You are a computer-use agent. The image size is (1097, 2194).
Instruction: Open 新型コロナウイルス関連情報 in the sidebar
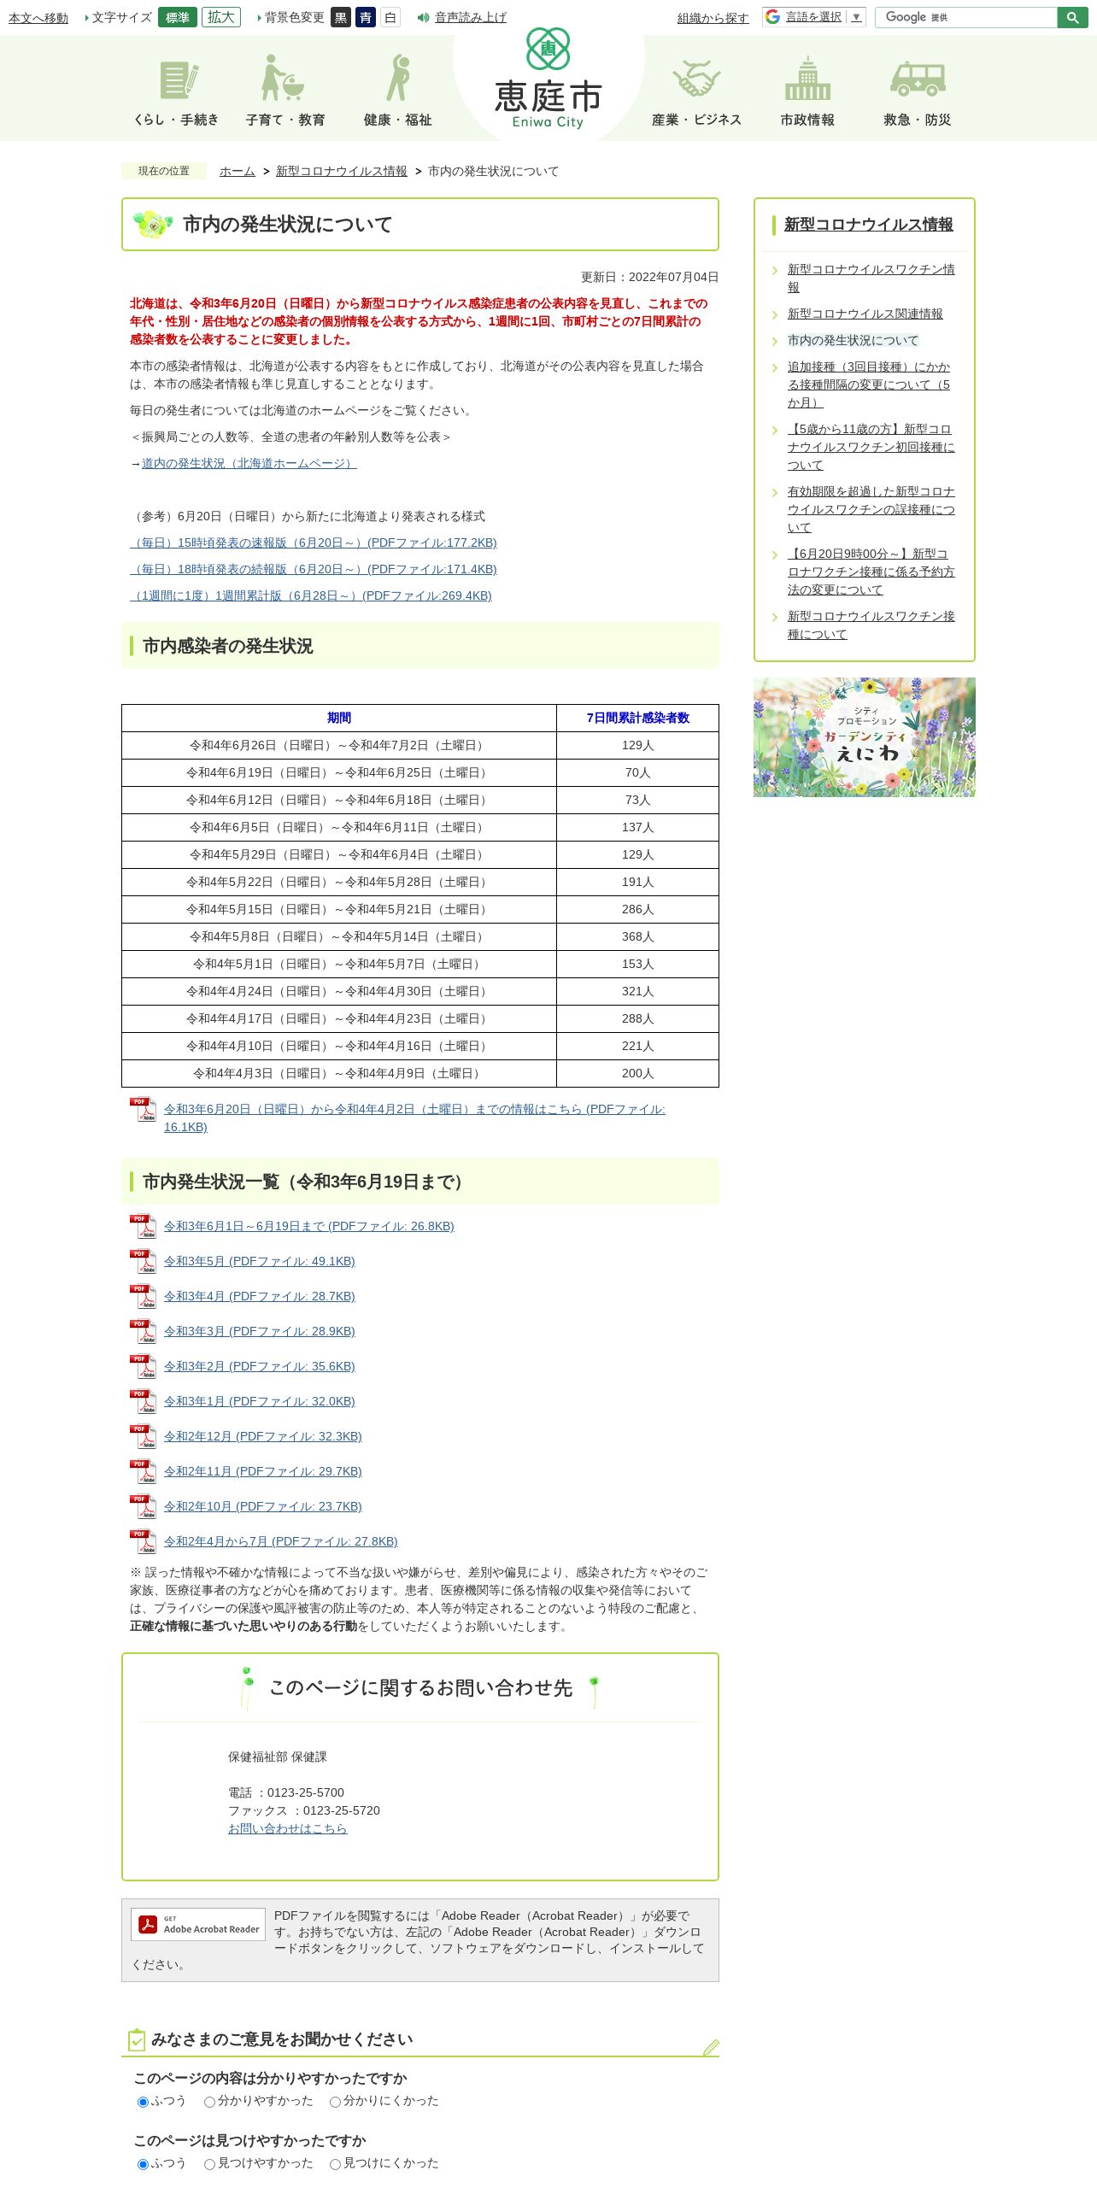pos(865,314)
